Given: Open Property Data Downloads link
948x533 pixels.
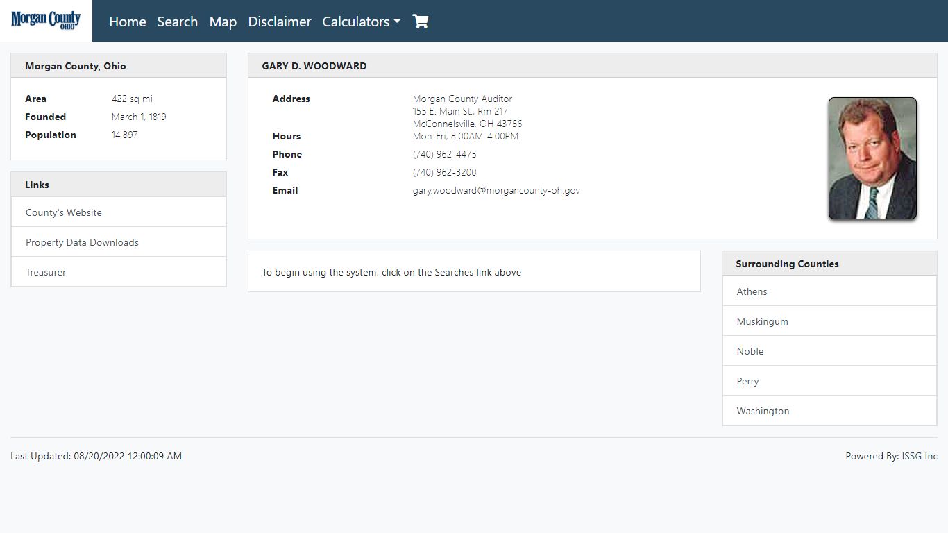Looking at the screenshot, I should click(x=119, y=242).
